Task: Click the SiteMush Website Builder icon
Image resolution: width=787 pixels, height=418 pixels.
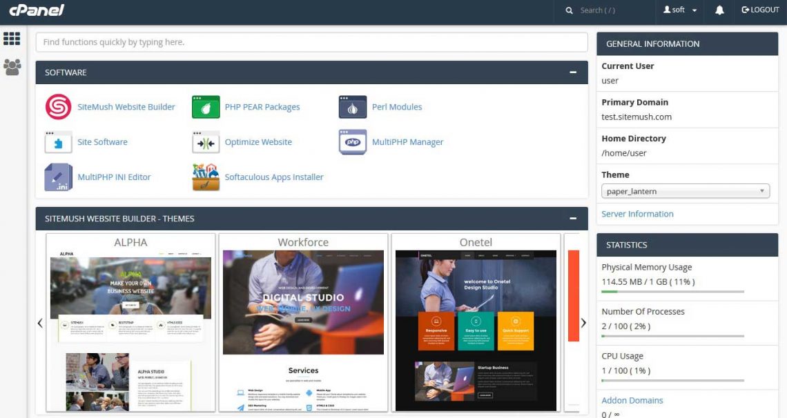Action: [x=58, y=107]
